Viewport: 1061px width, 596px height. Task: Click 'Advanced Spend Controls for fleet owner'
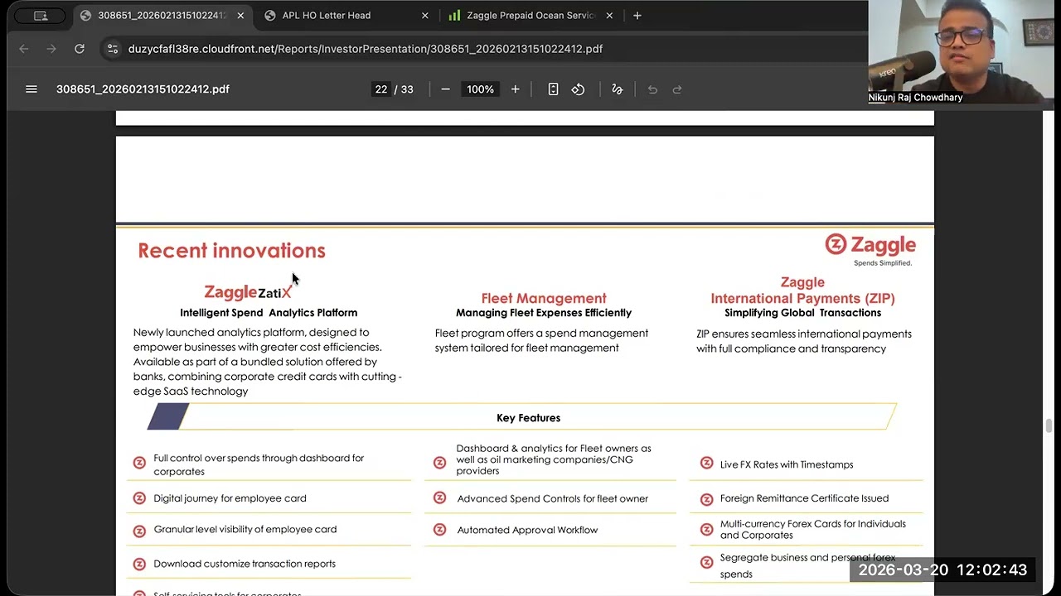552,498
